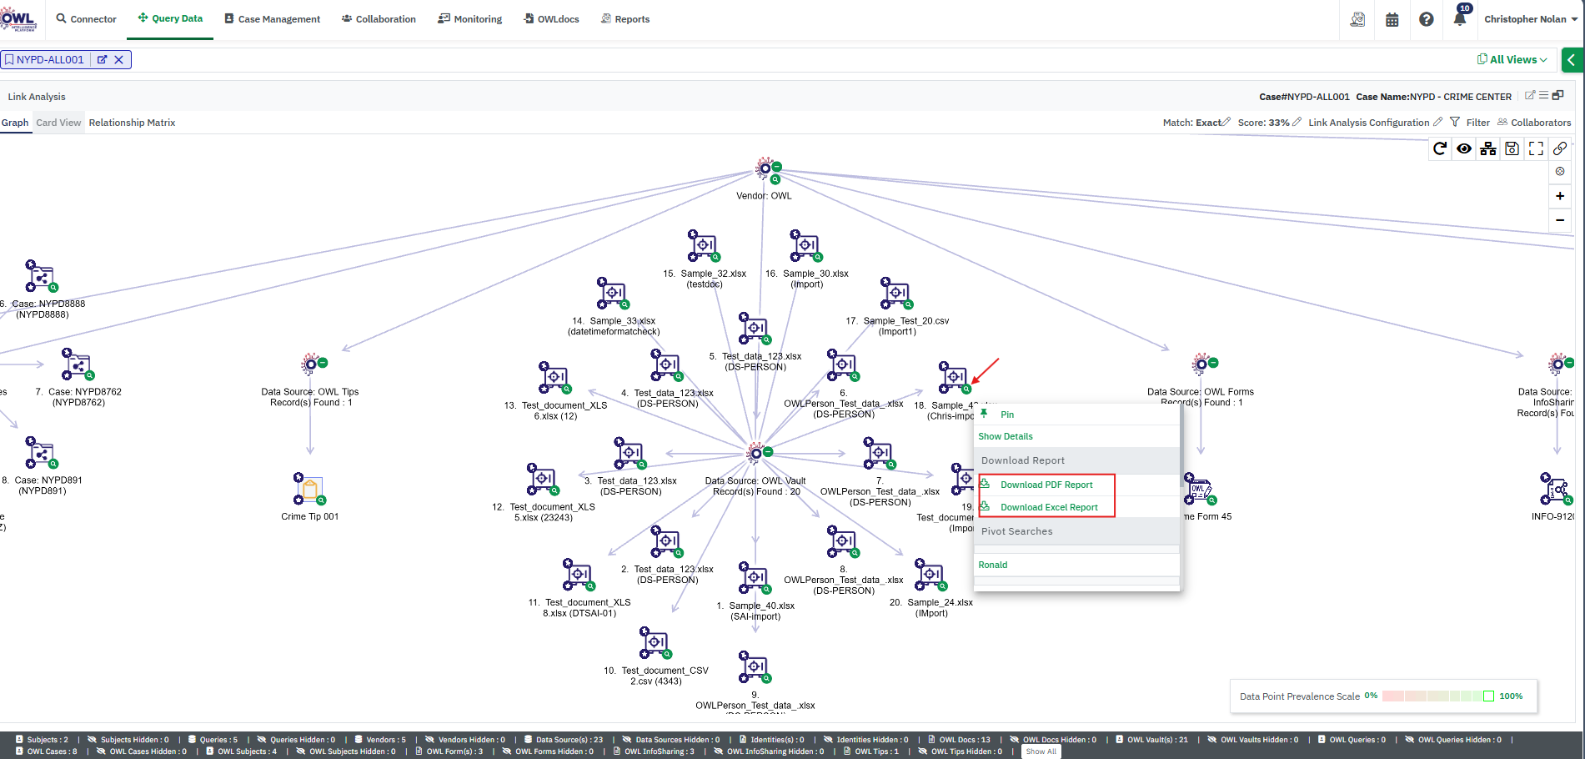This screenshot has width=1585, height=759.
Task: Switch to Relationship Matrix tab
Action: click(x=132, y=123)
